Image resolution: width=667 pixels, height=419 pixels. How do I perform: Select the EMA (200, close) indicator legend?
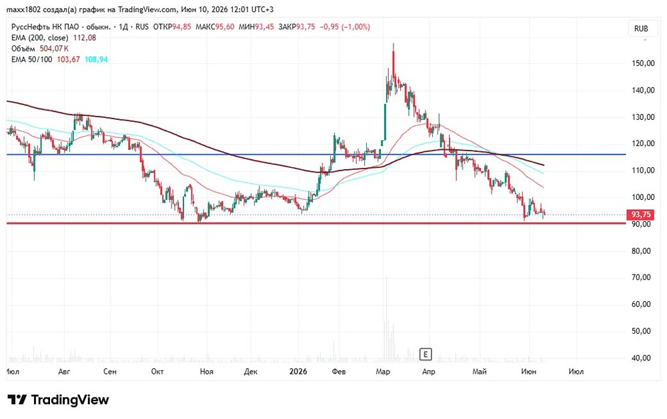[x=53, y=38]
